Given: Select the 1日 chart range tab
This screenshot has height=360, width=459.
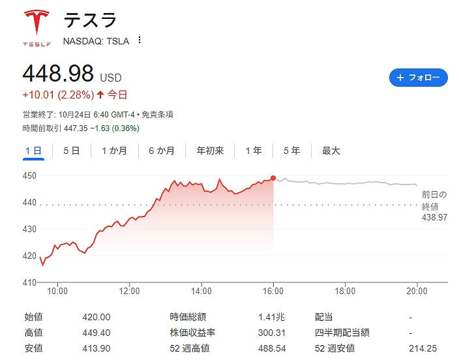Looking at the screenshot, I should (x=33, y=151).
